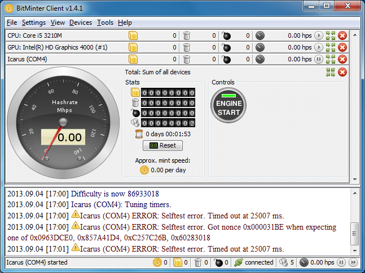The height and width of the screenshot is (273, 365).
Task: Click the accepted box icon in Stats
Action: pyautogui.click(x=135, y=92)
